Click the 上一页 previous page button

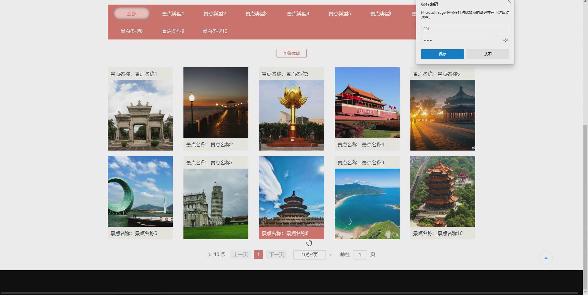pyautogui.click(x=240, y=254)
